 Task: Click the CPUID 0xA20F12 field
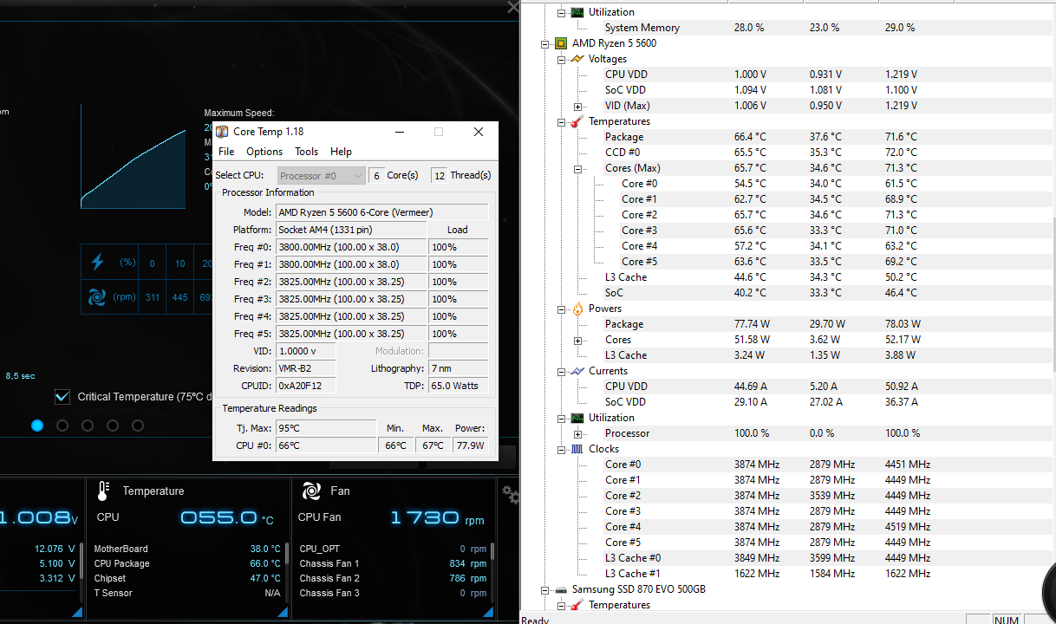click(x=306, y=386)
